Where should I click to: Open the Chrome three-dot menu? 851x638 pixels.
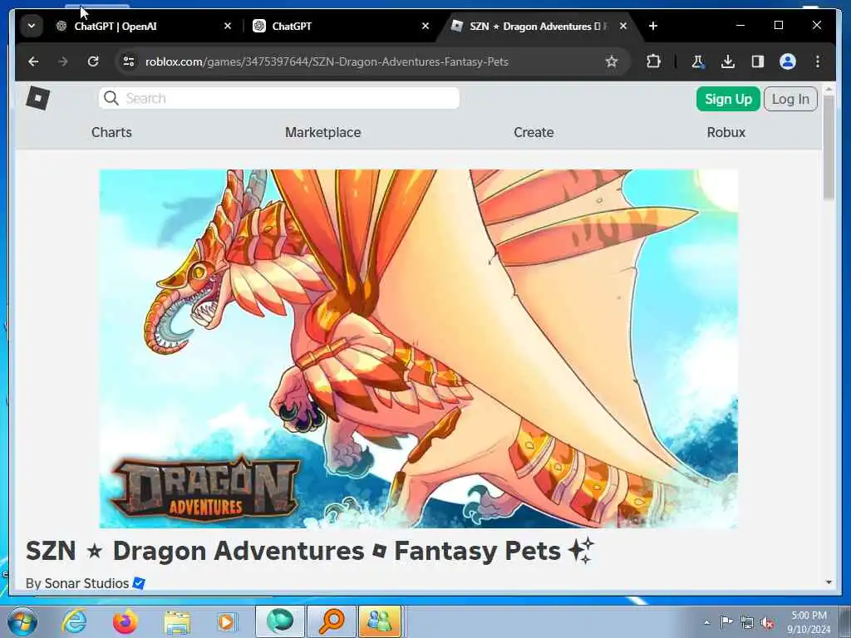point(818,61)
